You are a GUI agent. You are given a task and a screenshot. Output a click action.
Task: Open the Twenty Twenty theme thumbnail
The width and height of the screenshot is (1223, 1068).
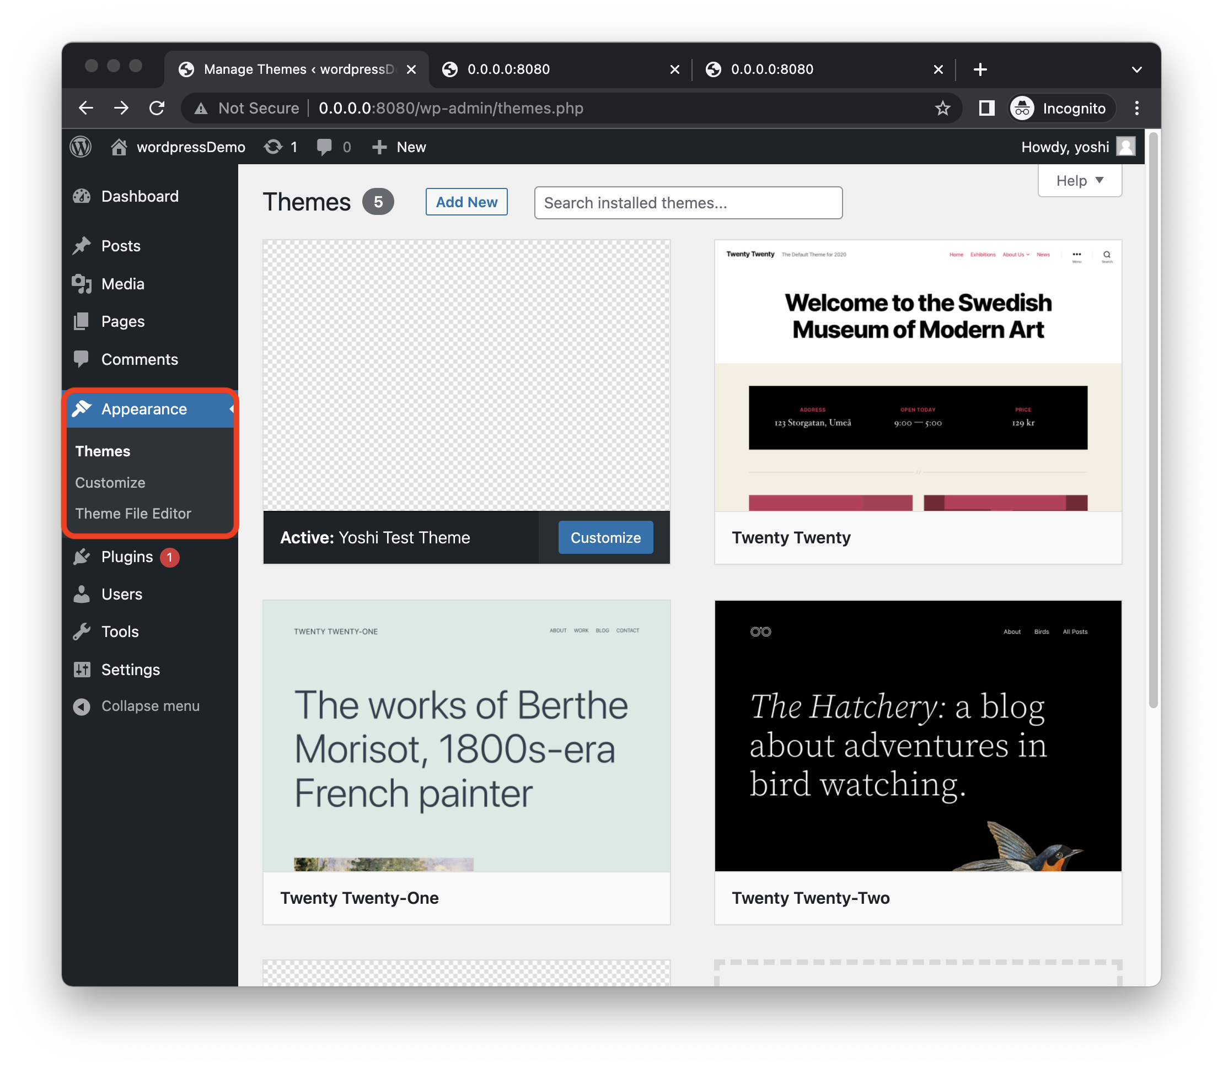pyautogui.click(x=917, y=375)
